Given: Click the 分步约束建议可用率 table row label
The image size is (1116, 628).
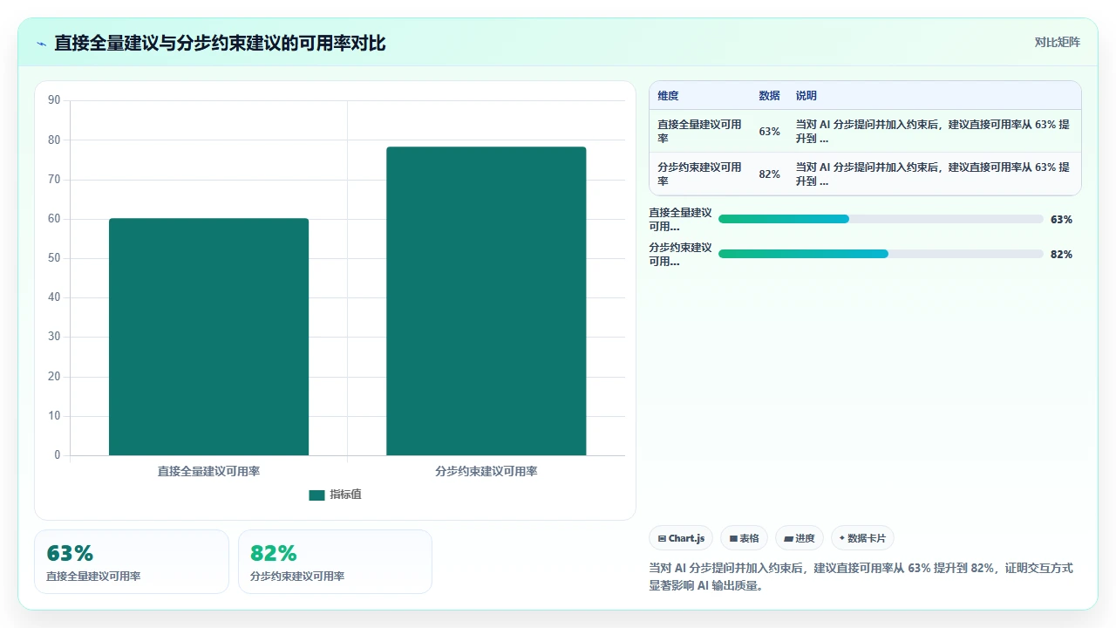Looking at the screenshot, I should click(700, 174).
